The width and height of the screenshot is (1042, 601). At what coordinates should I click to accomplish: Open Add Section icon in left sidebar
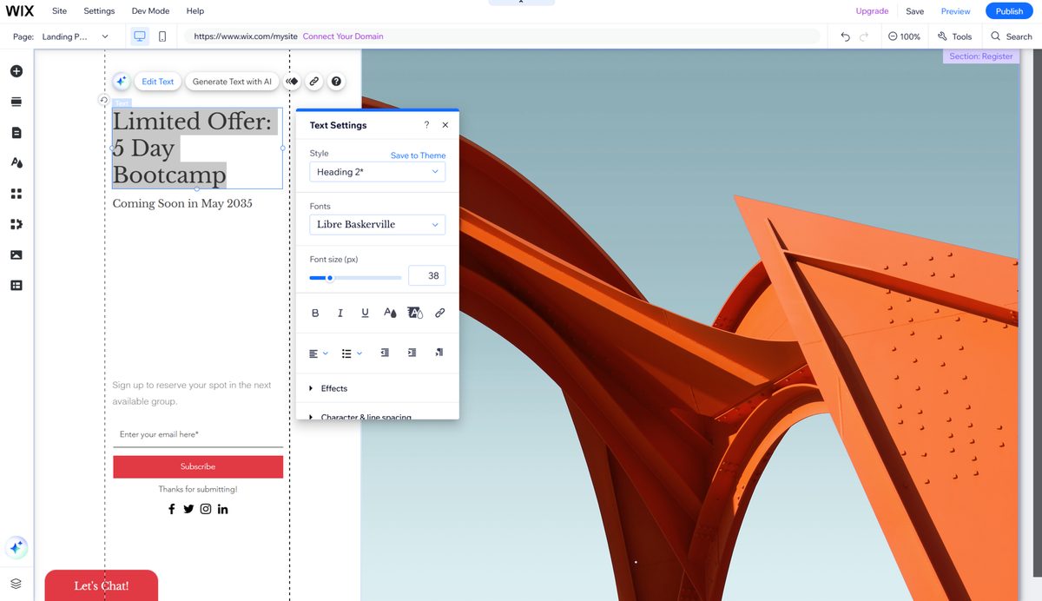(x=16, y=102)
